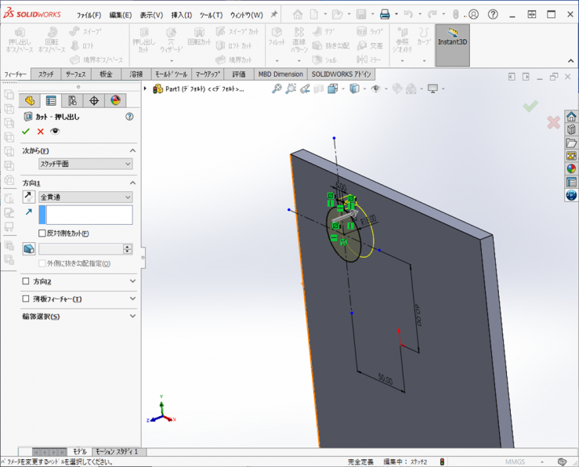Open the 全貫通 end condition dropdown

coord(85,197)
